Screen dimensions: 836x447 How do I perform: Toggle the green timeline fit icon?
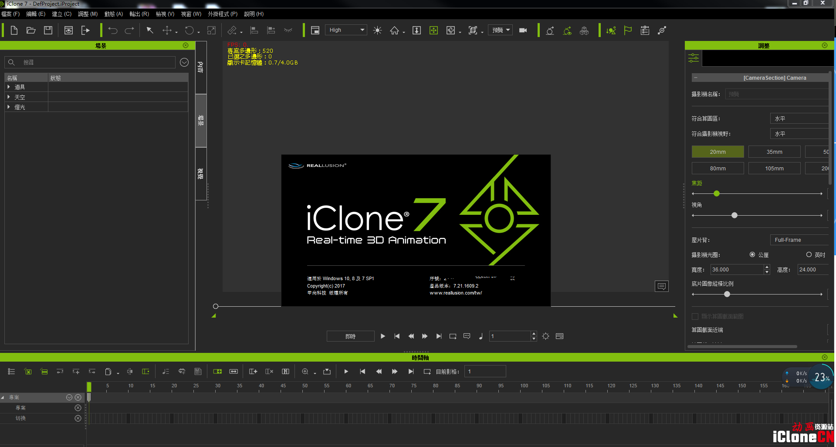tap(217, 372)
